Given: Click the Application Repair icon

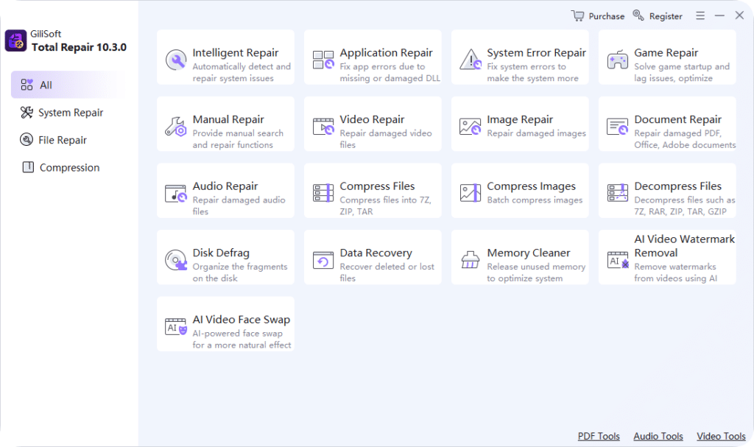Looking at the screenshot, I should point(323,60).
